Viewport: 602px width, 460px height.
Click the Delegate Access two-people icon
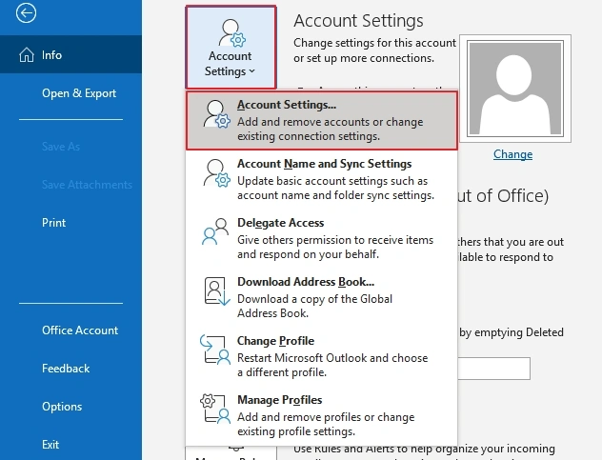coord(215,231)
